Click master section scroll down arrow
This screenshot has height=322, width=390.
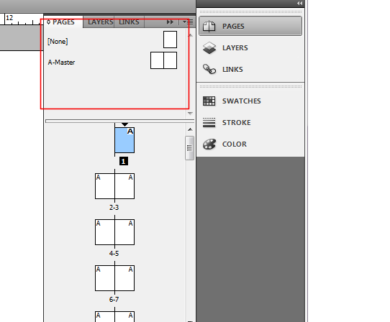pos(190,114)
